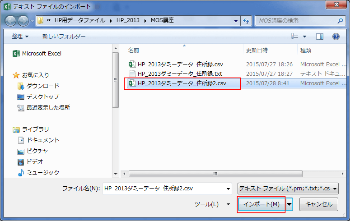
Task: Click the search magnifier icon
Action: point(340,21)
